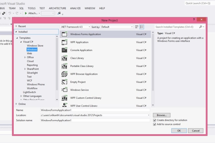The image size is (215, 143).
Task: Toggle Add to source control checkbox
Action: coord(154,124)
